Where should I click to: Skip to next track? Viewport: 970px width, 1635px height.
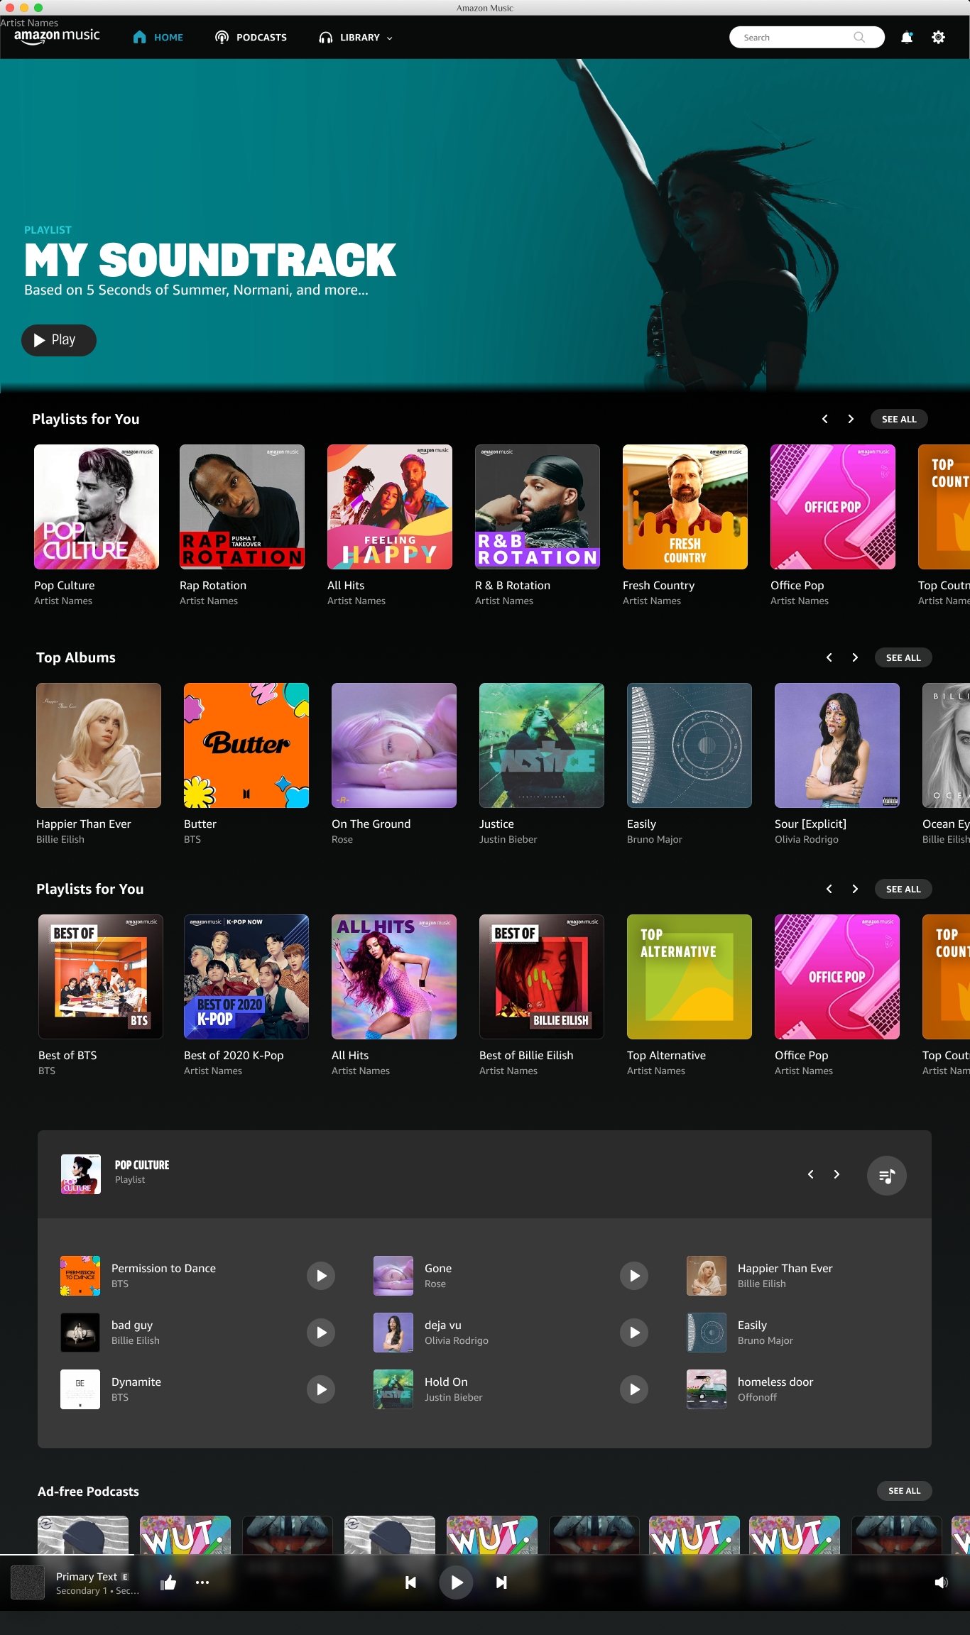click(x=501, y=1582)
